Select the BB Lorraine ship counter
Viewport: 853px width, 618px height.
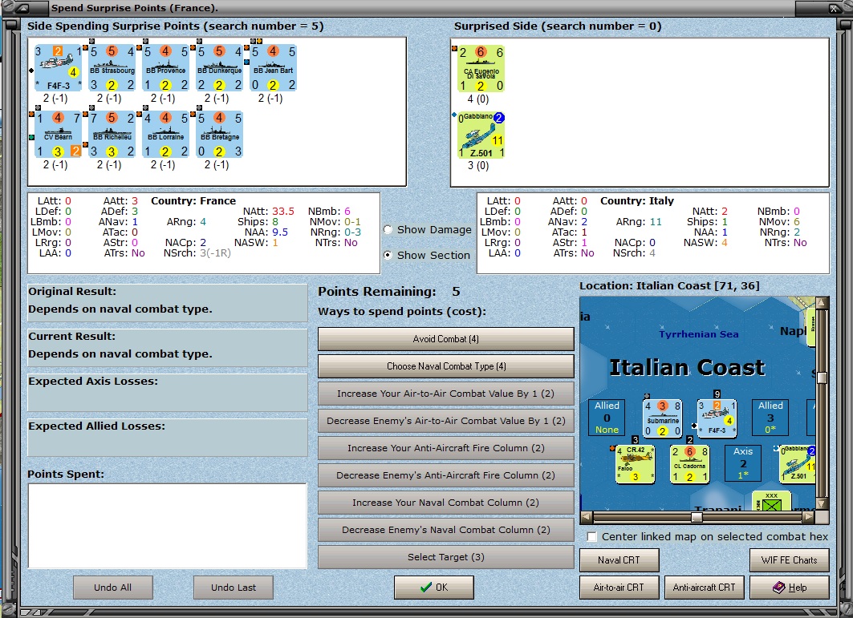pyautogui.click(x=166, y=134)
